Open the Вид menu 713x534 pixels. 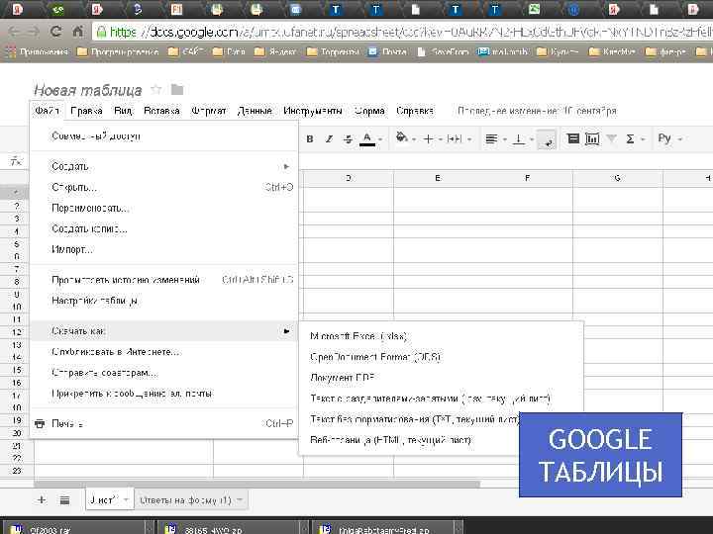(x=123, y=111)
